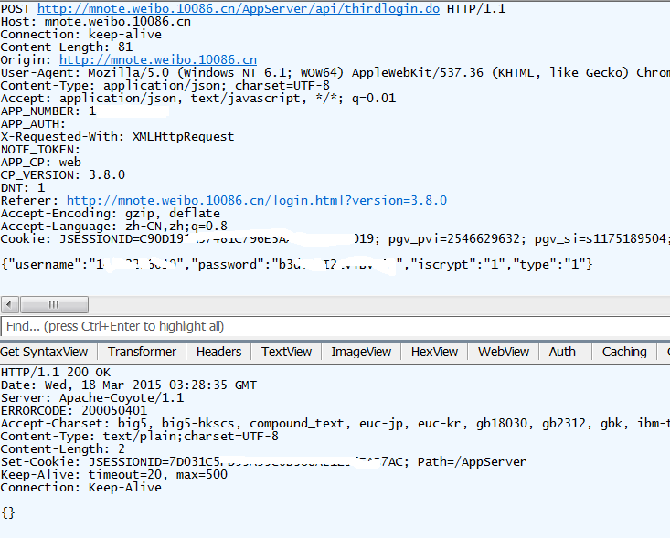Click the 'Accept-Language: zh-CN,zh;q=0.8' line
This screenshot has width=670, height=538.
[114, 227]
